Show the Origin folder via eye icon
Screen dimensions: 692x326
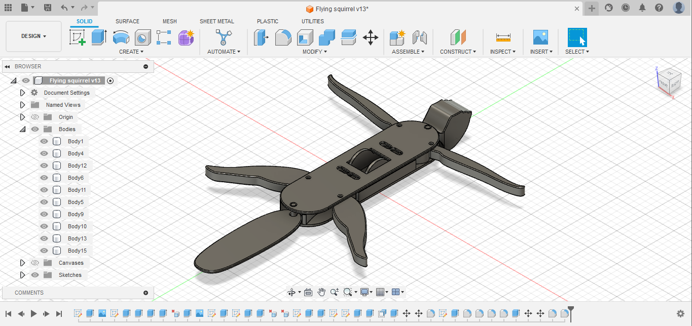35,117
